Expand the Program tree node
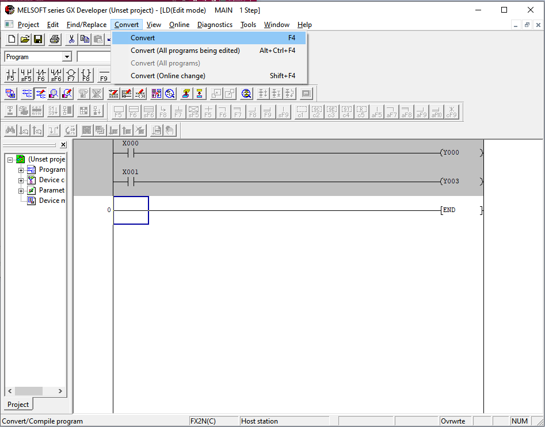The image size is (545, 427). [x=21, y=170]
